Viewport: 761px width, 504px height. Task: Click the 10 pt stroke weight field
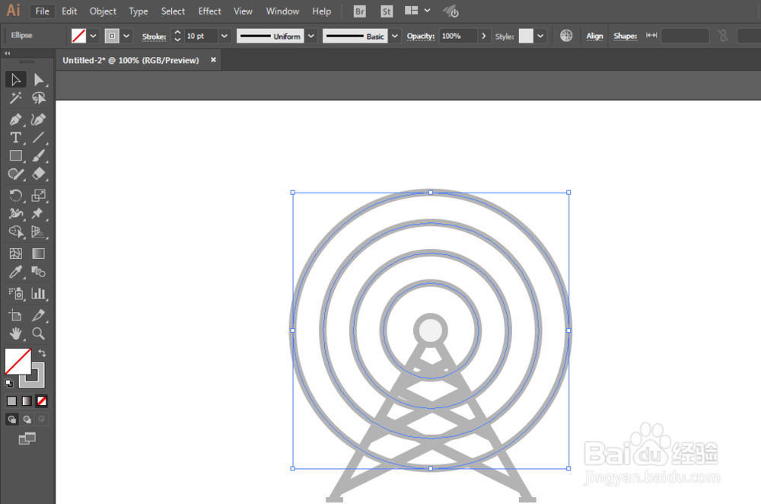pos(201,36)
